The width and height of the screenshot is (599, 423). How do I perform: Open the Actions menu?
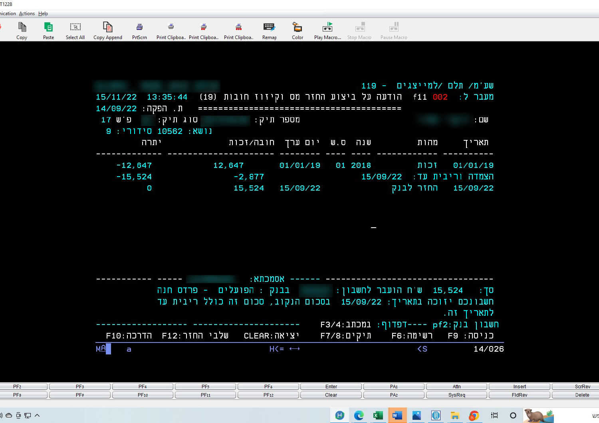27,14
